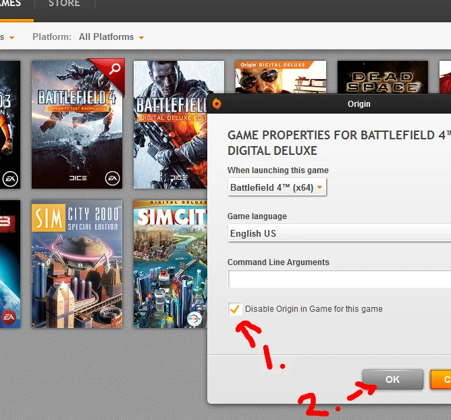Focus the Command Line Arguments field
This screenshot has width=451, height=420.
340,279
